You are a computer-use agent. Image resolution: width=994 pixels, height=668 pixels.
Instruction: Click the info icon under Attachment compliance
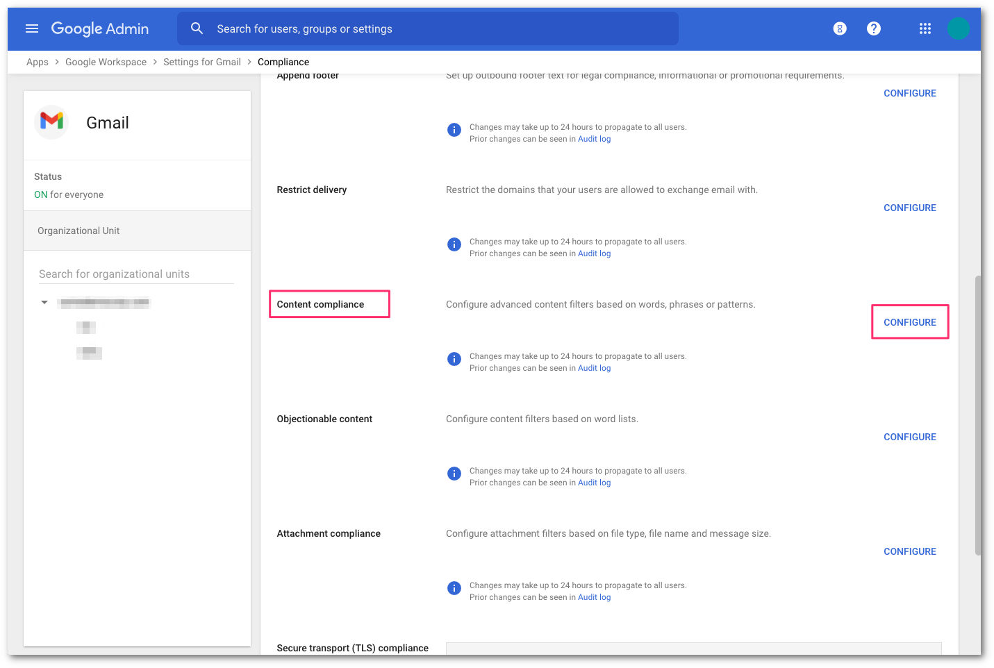[x=454, y=588]
